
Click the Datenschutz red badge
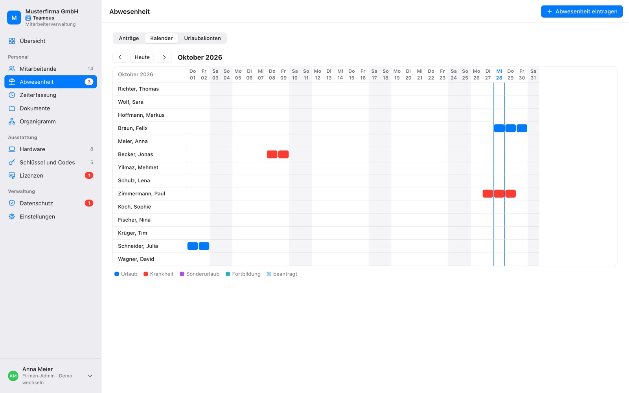click(x=89, y=203)
